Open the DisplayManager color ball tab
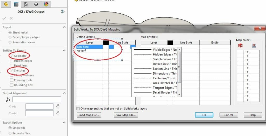 [x=46, y=4]
